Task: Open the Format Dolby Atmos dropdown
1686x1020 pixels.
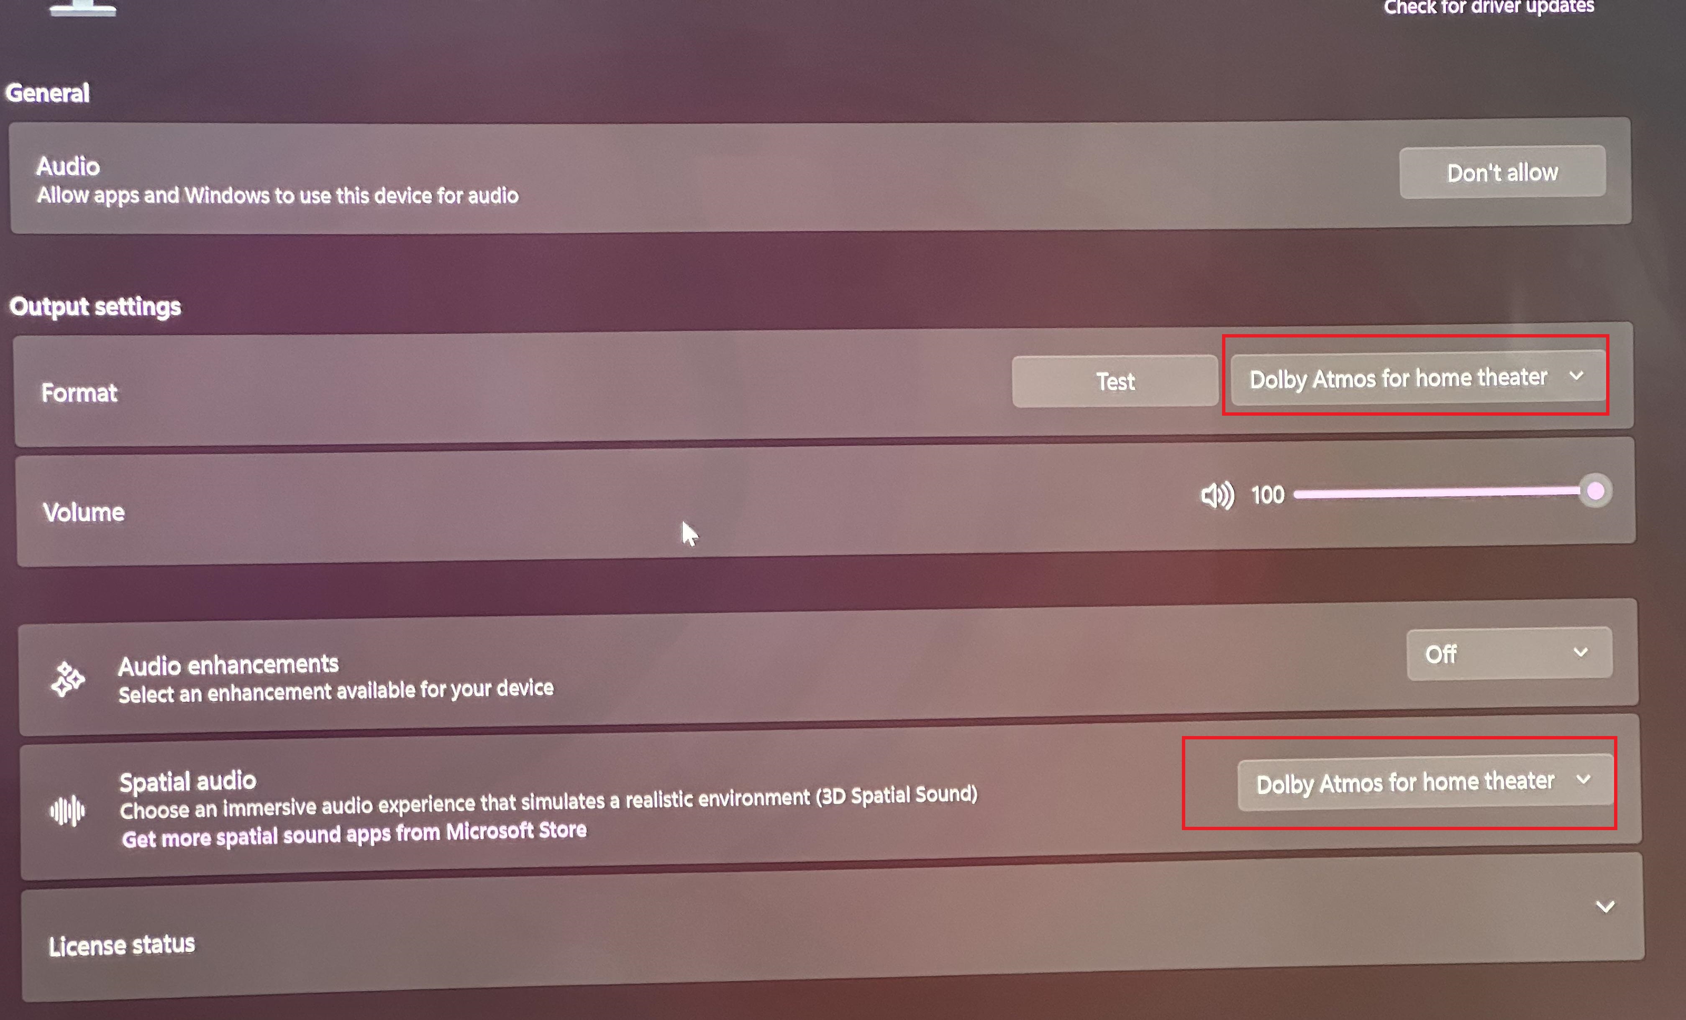Action: coord(1418,377)
